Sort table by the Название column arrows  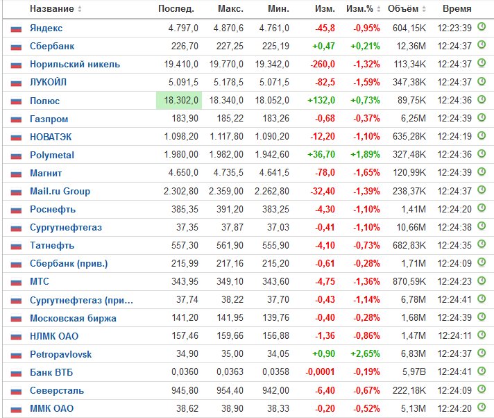click(79, 9)
